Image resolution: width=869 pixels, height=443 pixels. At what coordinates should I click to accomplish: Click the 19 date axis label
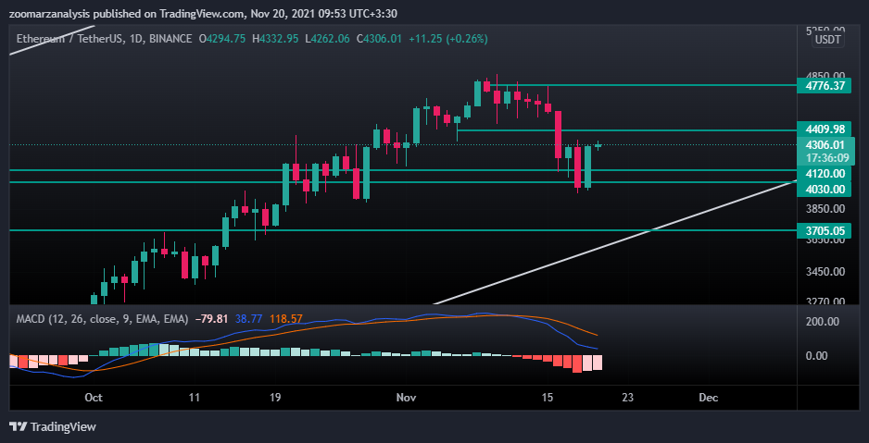[275, 397]
